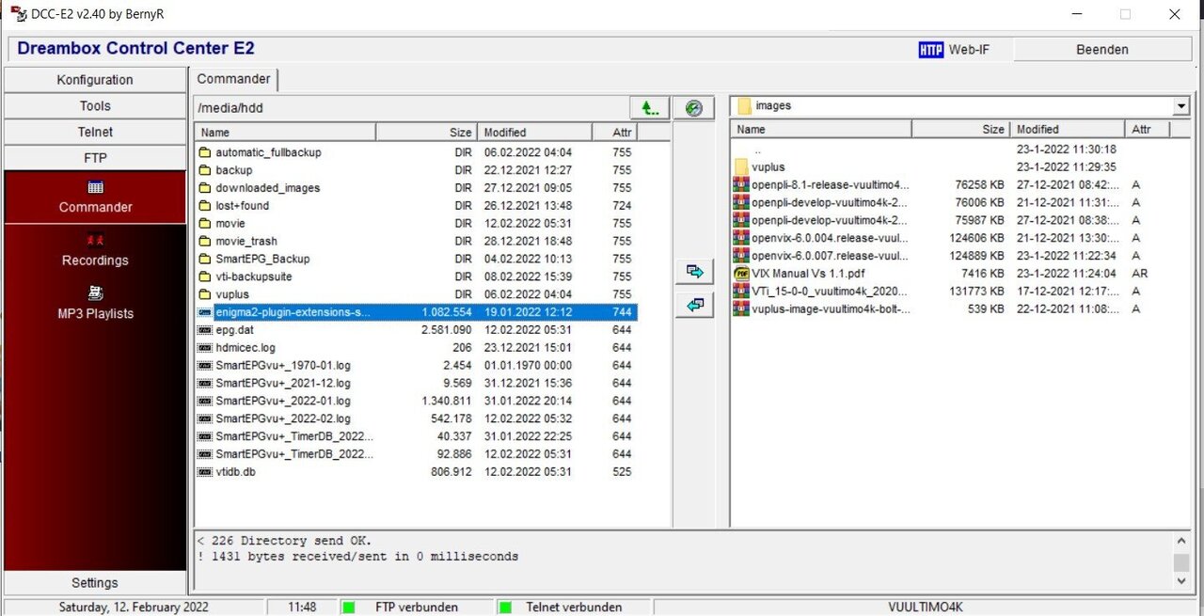
Task: Open the images folder dropdown
Action: click(x=1180, y=105)
